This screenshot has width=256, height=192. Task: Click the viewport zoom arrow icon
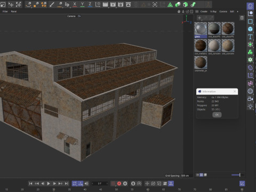(x=183, y=11)
